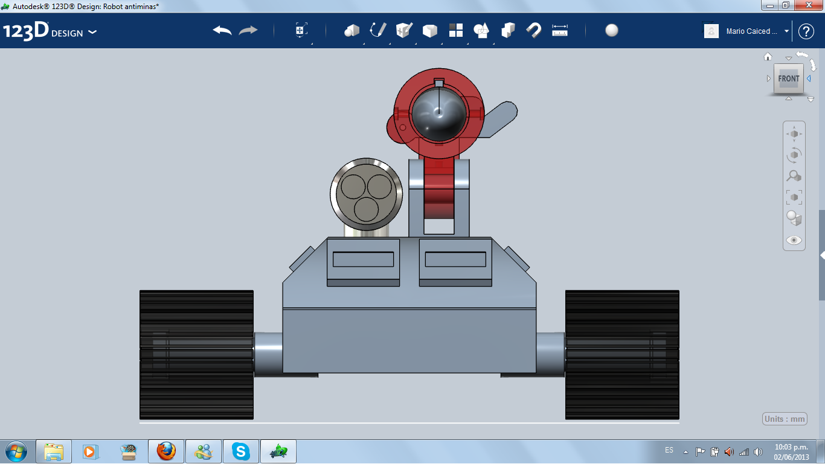Viewport: 825px width, 464px height.
Task: Open the Help question mark
Action: (x=806, y=31)
